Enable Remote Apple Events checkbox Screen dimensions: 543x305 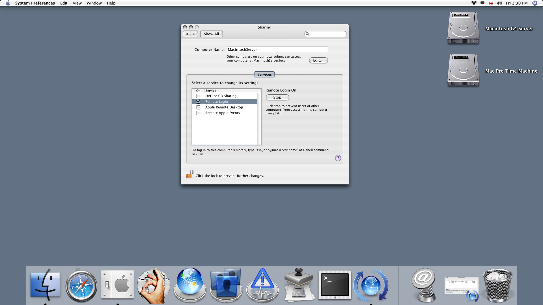(198, 113)
